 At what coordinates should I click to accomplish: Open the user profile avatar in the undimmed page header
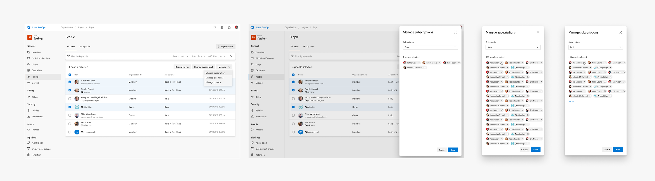point(236,28)
